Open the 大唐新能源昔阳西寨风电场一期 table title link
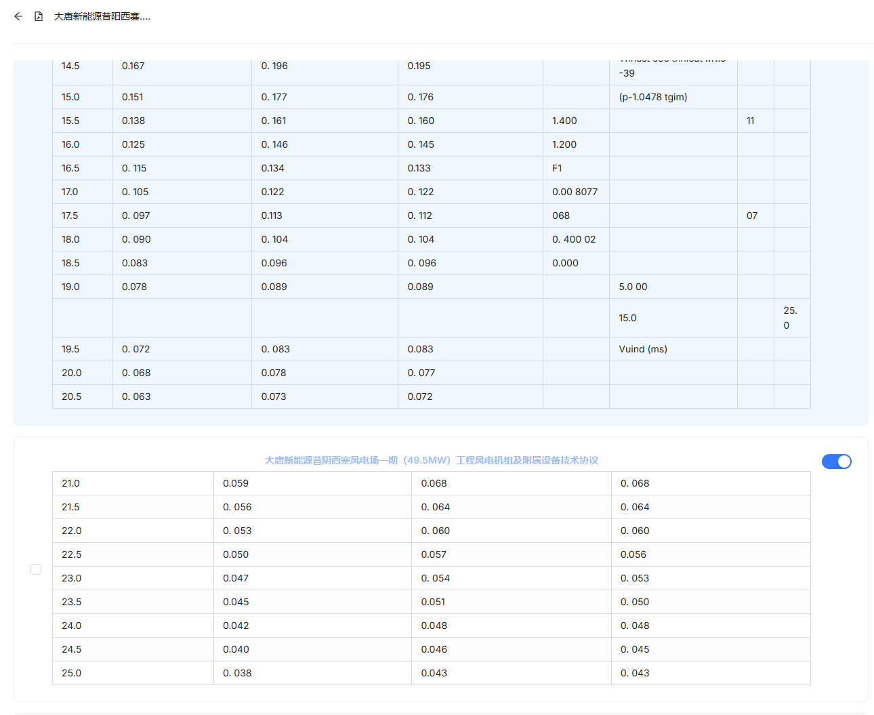Image resolution: width=874 pixels, height=715 pixels. (432, 460)
